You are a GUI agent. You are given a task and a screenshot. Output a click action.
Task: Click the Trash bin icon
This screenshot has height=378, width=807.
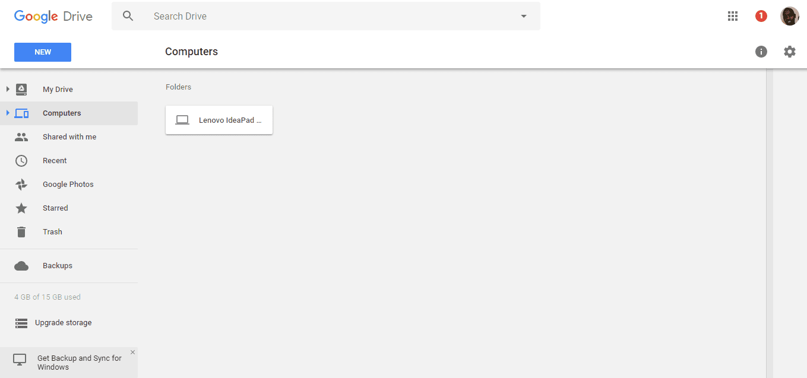coord(21,232)
